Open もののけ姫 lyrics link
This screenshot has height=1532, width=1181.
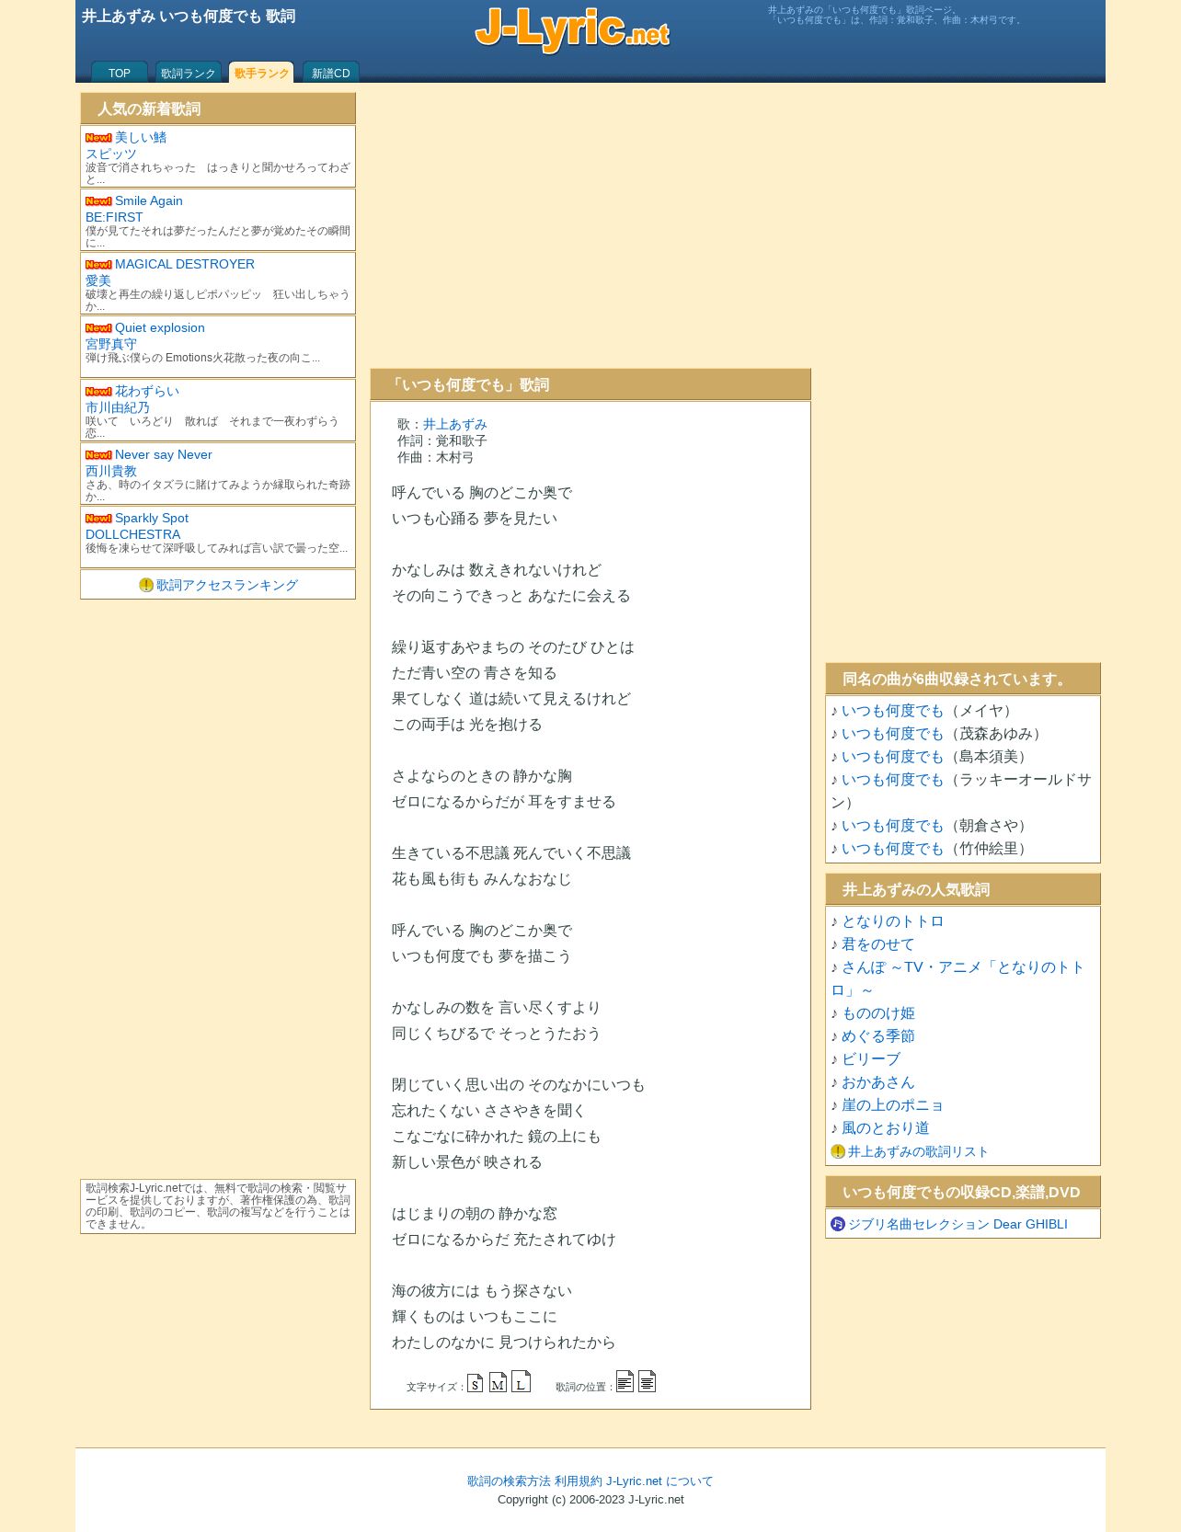878,1013
